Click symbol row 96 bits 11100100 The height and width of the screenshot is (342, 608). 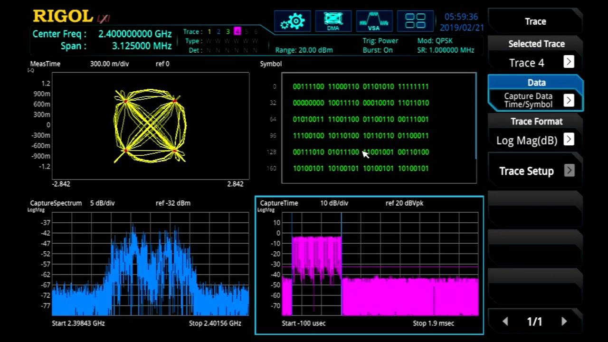tap(308, 135)
